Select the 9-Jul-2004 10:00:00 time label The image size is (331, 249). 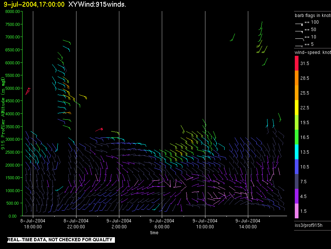[x=205, y=224]
